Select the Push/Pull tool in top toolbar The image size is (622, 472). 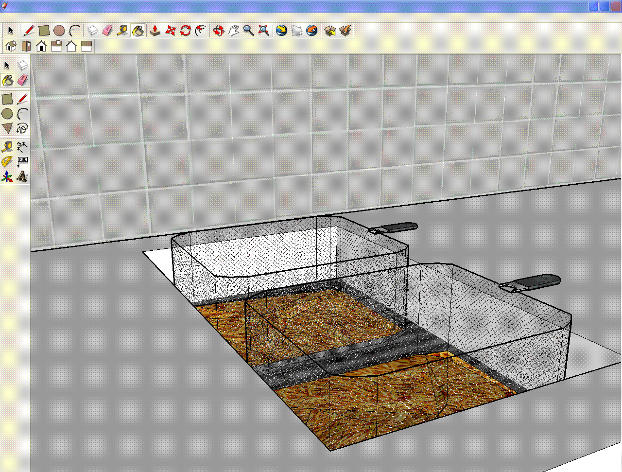(155, 31)
